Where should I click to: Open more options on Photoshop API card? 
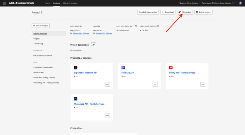coord(107,115)
